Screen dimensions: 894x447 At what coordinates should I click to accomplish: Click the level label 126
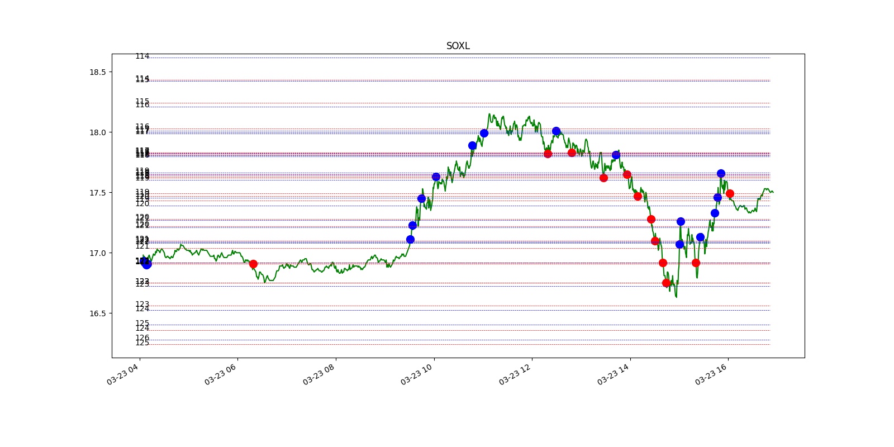[142, 338]
